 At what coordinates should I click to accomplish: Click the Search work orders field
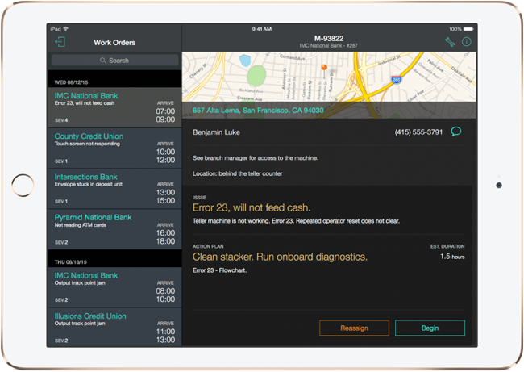pos(114,61)
